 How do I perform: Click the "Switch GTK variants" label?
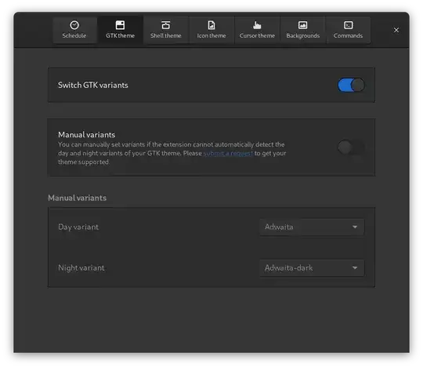(x=93, y=85)
